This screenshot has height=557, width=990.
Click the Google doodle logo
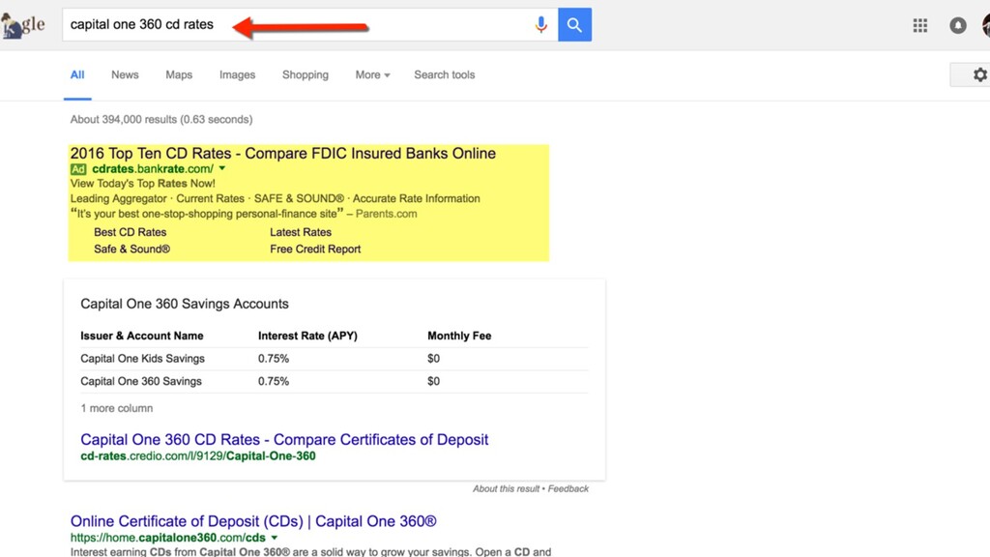(x=23, y=25)
